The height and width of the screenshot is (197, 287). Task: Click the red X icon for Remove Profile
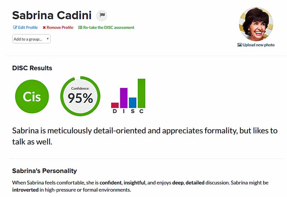[44, 28]
